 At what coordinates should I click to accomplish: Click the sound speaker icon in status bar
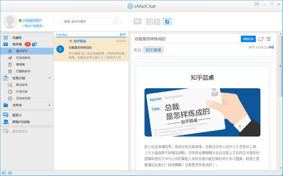click(4, 173)
